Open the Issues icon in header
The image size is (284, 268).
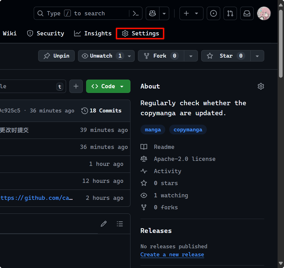click(x=213, y=13)
